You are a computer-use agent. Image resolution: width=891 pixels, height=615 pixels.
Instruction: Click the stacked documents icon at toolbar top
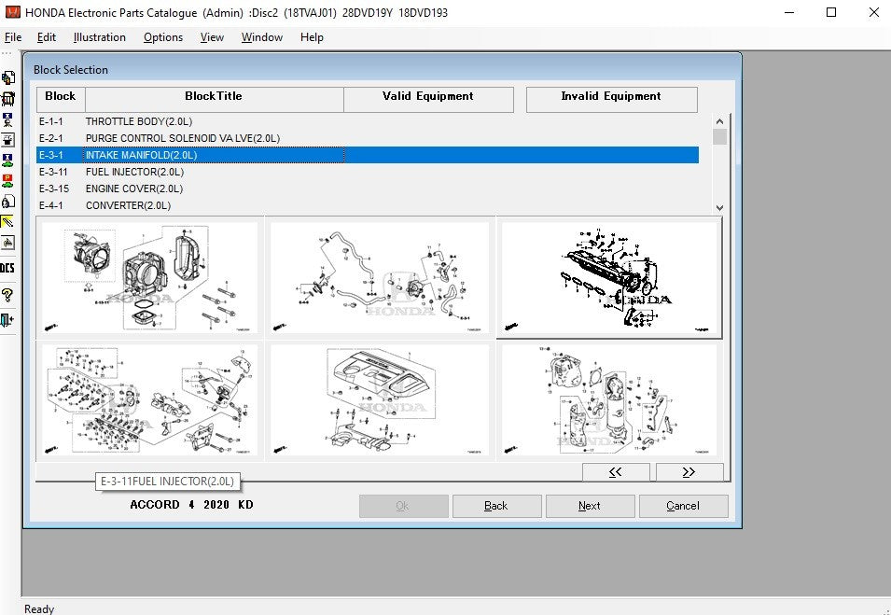[x=7, y=77]
